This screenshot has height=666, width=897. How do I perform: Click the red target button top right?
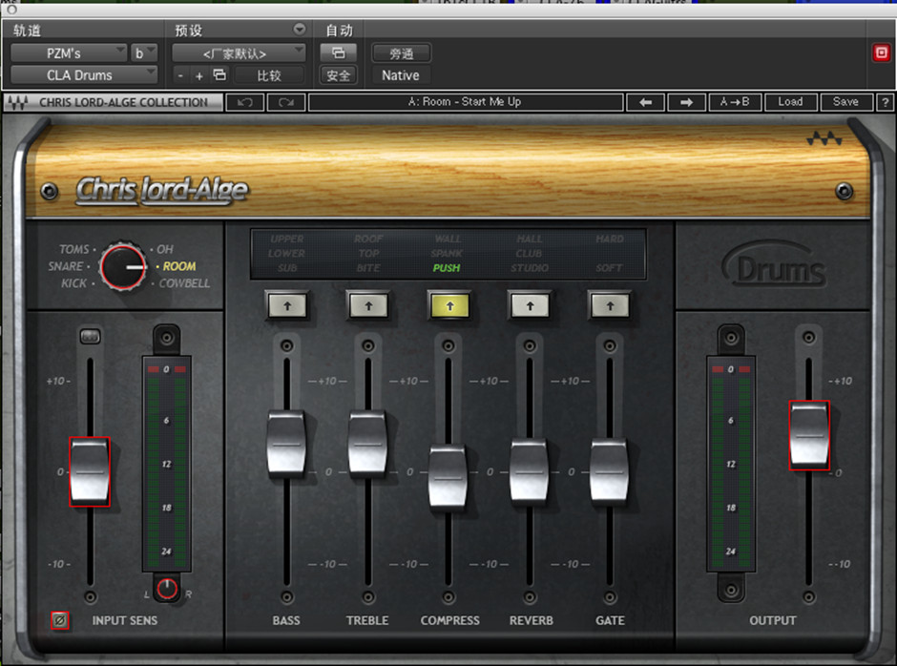[882, 53]
